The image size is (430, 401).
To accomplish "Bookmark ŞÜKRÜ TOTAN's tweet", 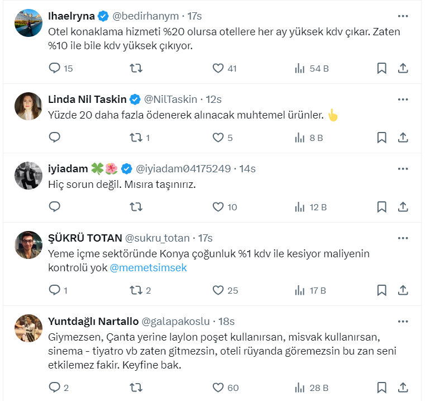I will pyautogui.click(x=381, y=290).
